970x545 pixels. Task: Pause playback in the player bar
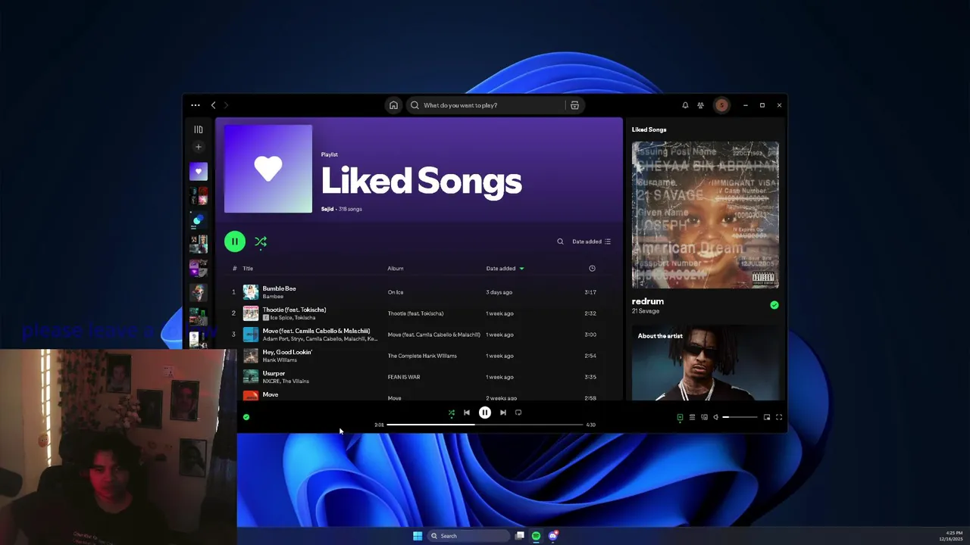pyautogui.click(x=485, y=413)
